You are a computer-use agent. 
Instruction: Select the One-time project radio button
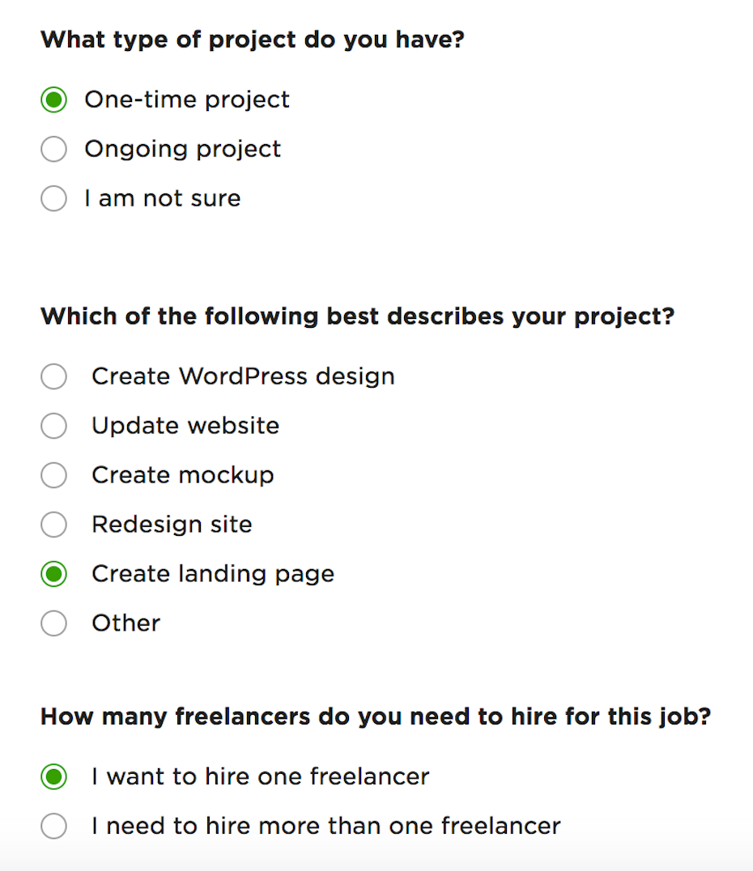53,100
